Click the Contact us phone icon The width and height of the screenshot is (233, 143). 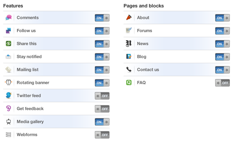click(129, 70)
